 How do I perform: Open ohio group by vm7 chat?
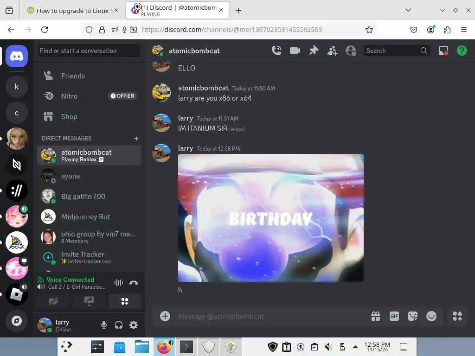pyautogui.click(x=89, y=237)
